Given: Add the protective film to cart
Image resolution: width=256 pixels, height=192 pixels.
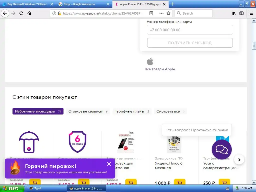Looking at the screenshot, I should click(x=131, y=182).
